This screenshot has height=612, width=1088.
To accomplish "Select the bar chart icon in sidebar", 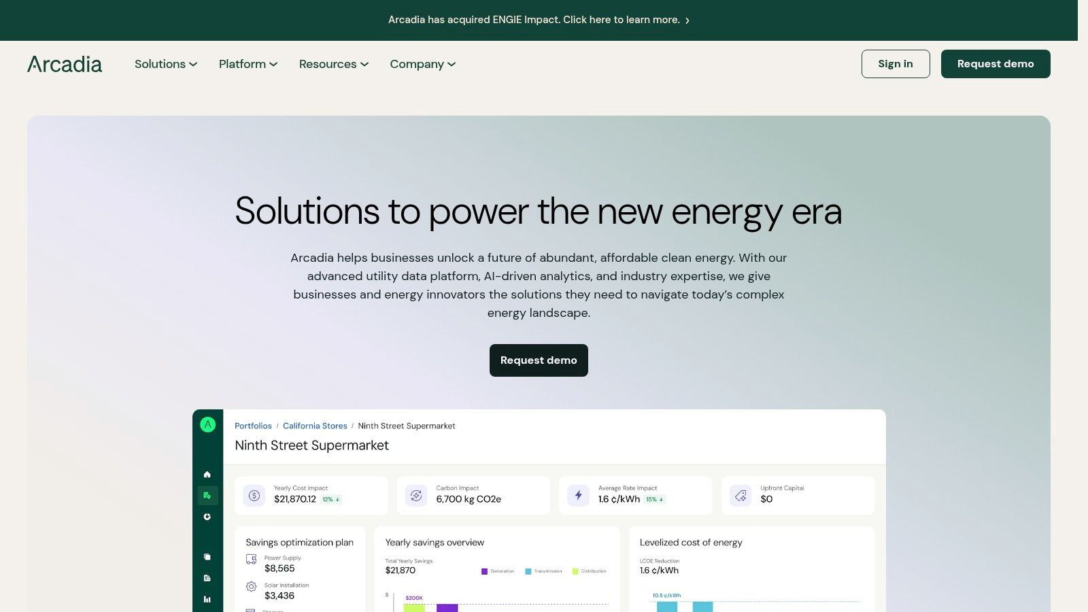I will (207, 599).
